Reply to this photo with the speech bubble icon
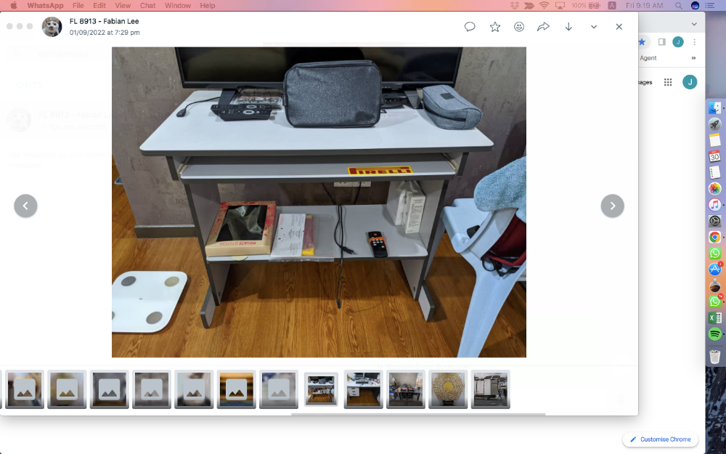Image resolution: width=726 pixels, height=454 pixels. [x=470, y=27]
